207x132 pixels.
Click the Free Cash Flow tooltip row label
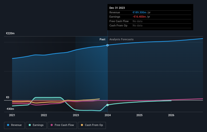(119, 21)
